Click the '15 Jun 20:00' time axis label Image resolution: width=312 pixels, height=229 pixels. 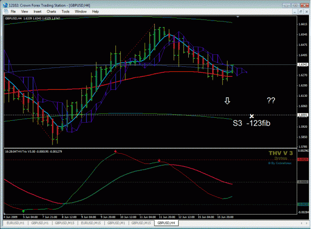[225, 217]
